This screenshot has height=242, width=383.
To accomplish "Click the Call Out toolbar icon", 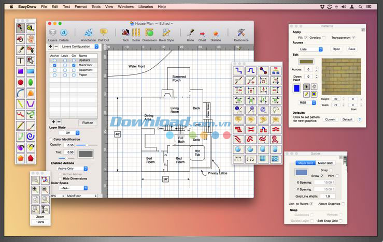I will (x=104, y=33).
